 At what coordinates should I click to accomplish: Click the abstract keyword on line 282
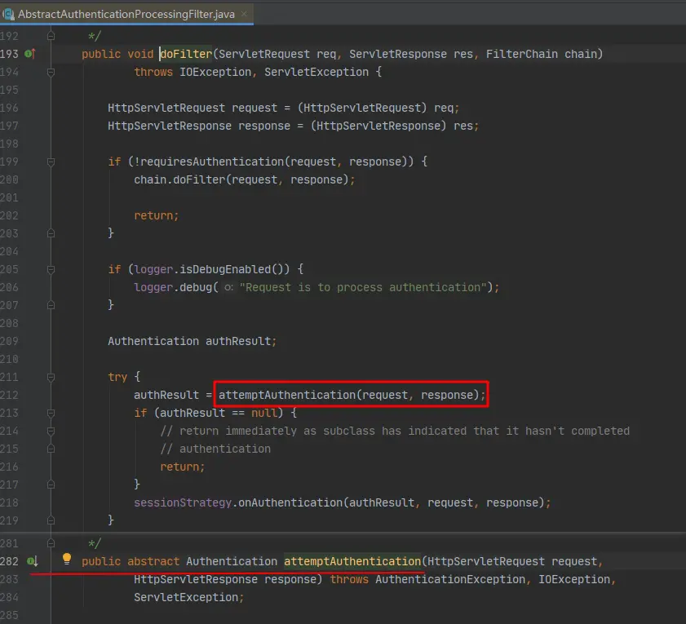153,561
